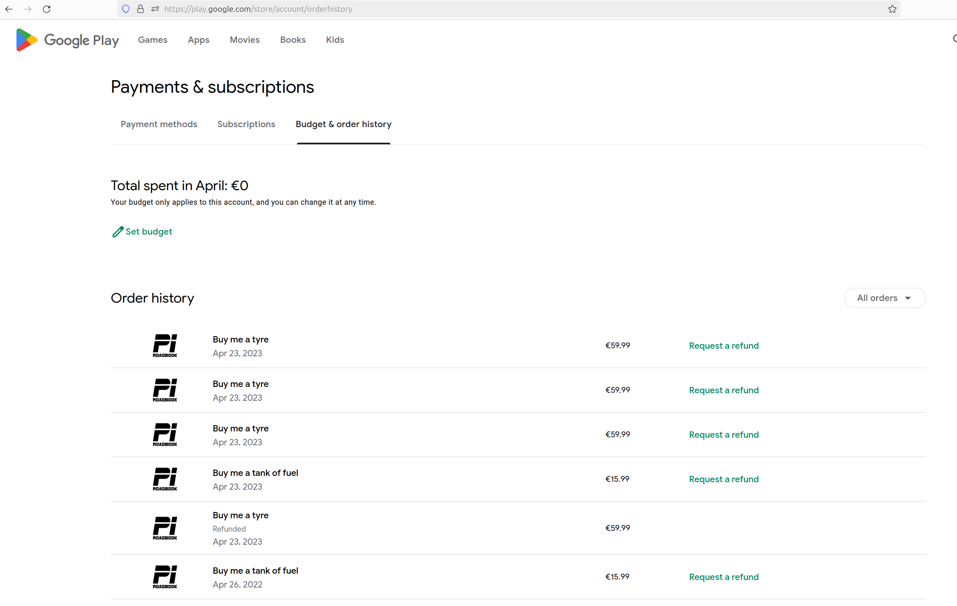Viewport: 957px width, 606px height.
Task: Open the Apps section
Action: click(198, 40)
